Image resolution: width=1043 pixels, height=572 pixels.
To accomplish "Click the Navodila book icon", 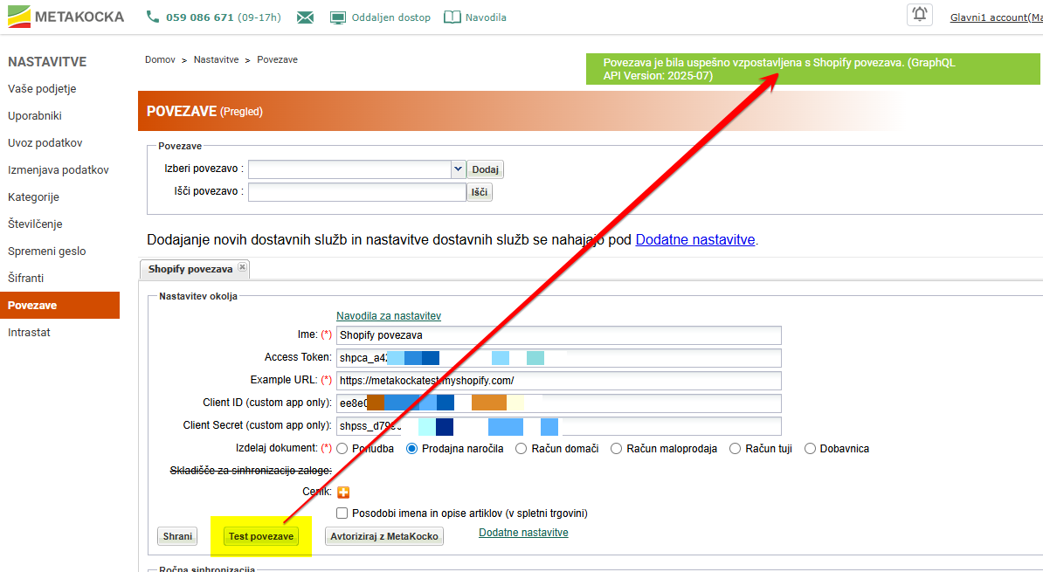I will point(452,17).
